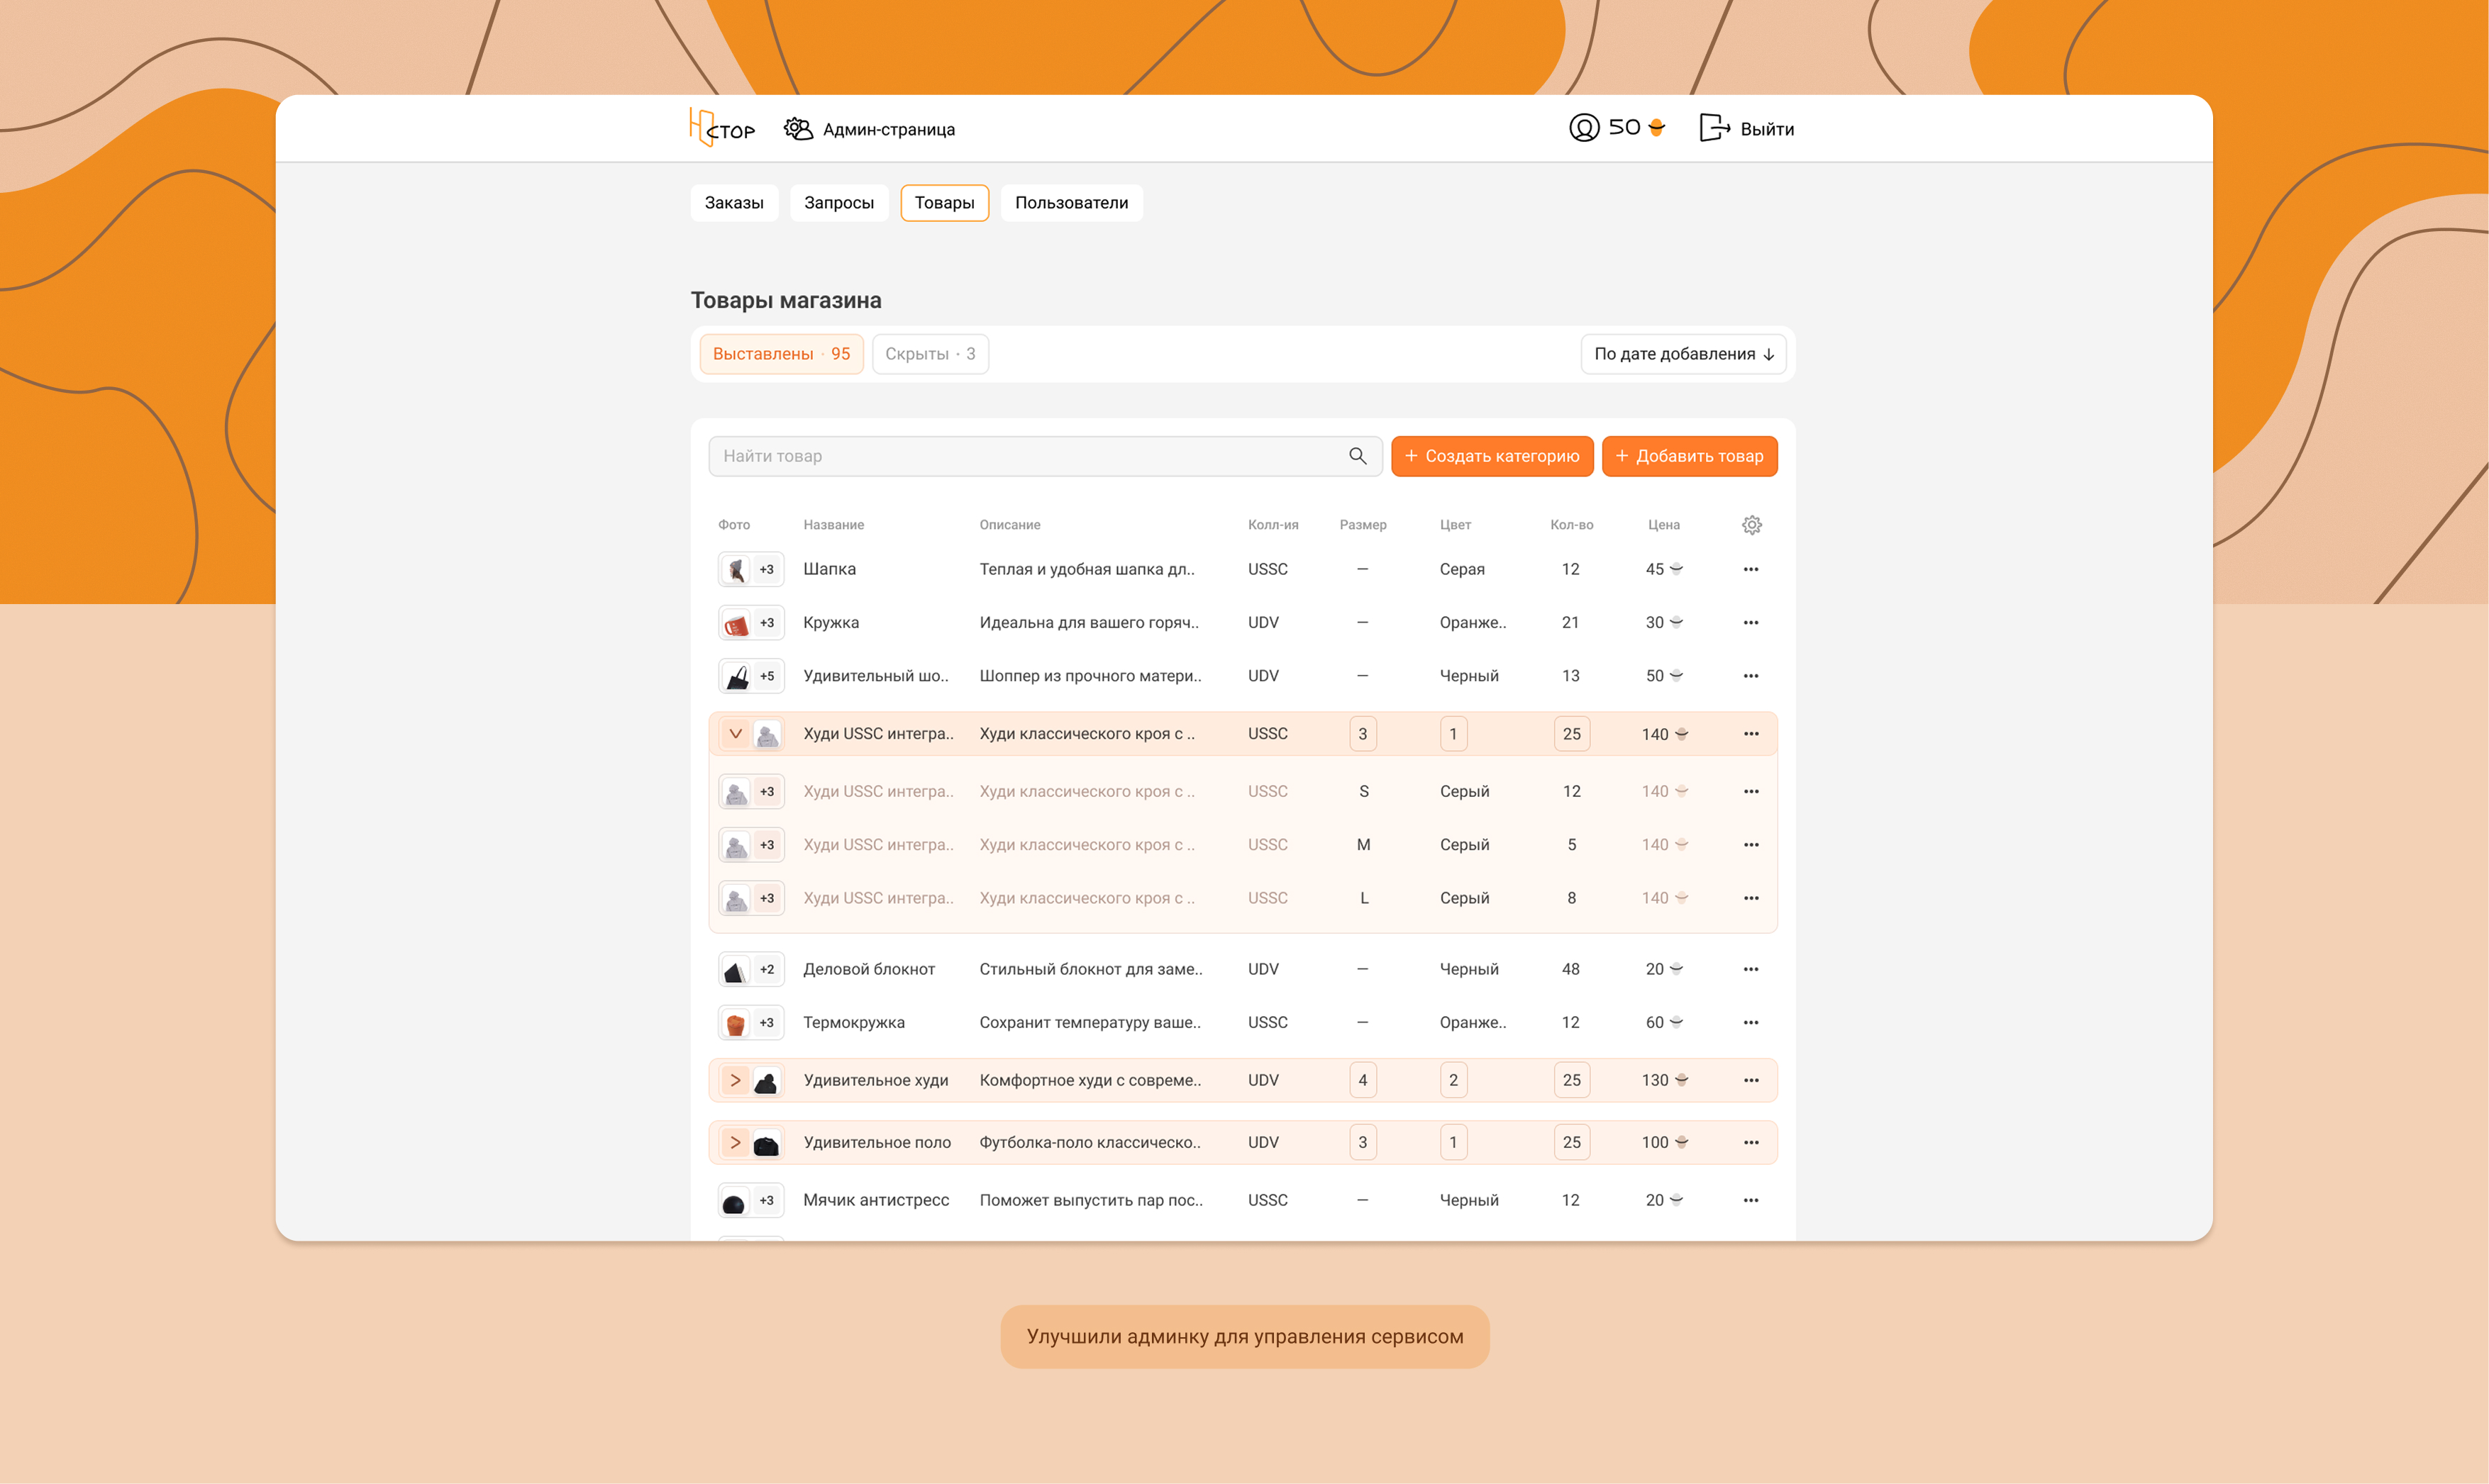The height and width of the screenshot is (1484, 2489).
Task: Focus the Найти товар search field
Action: click(1021, 456)
